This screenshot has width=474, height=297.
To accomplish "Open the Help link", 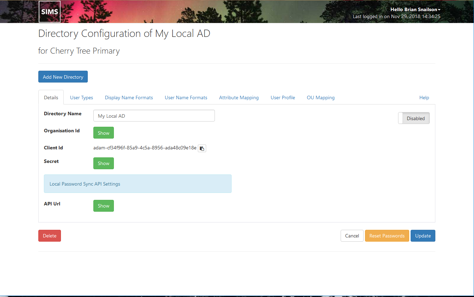I will coord(424,97).
